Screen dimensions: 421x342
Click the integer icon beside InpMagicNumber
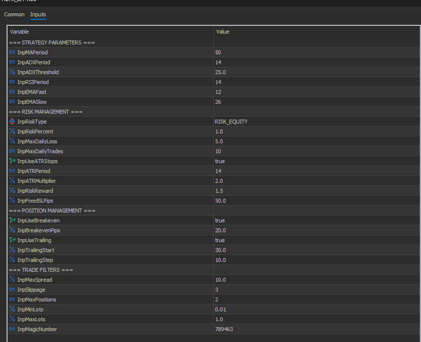click(x=12, y=329)
